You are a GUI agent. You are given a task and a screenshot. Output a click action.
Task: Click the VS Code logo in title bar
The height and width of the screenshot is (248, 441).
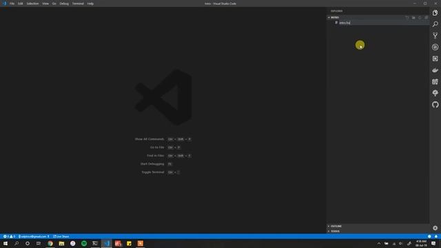pos(4,3)
